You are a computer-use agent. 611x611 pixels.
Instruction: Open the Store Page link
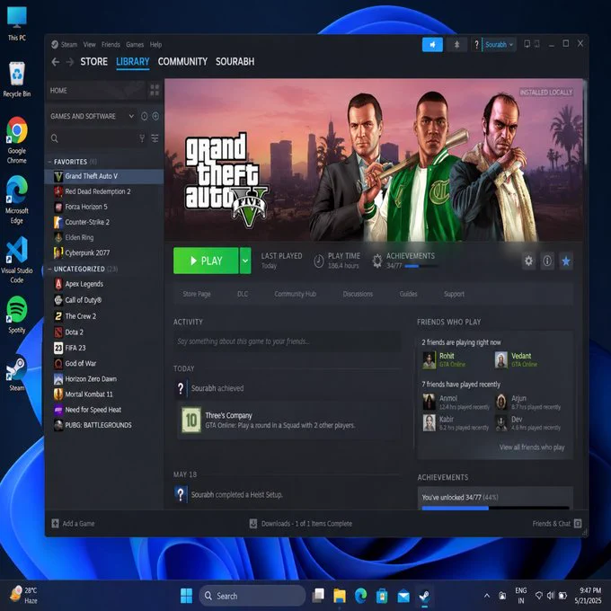click(197, 294)
